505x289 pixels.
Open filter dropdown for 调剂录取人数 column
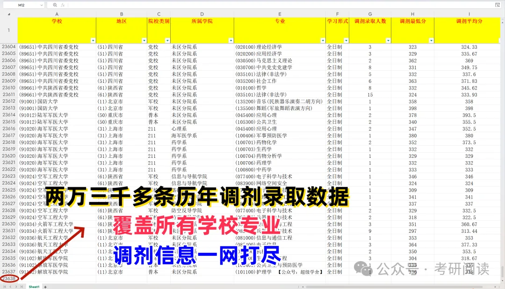click(388, 40)
